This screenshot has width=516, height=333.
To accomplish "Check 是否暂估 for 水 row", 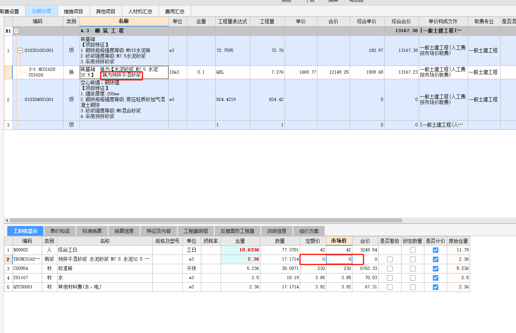I will [390, 278].
